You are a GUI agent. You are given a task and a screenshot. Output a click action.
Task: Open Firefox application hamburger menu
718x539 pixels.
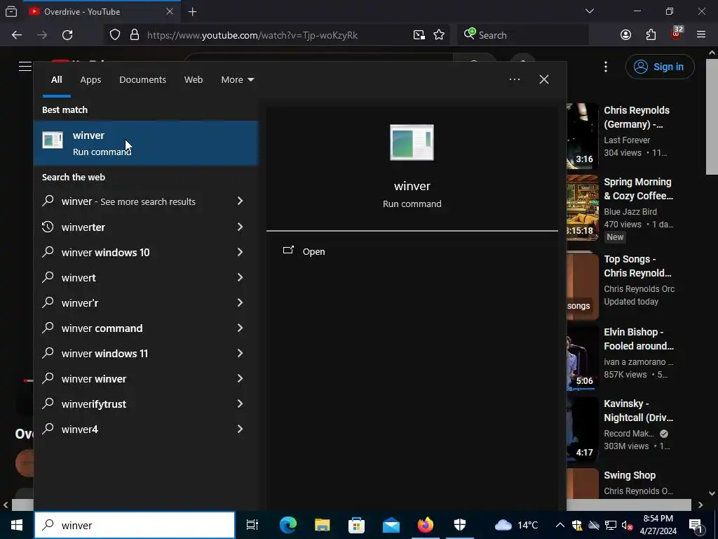click(x=701, y=35)
